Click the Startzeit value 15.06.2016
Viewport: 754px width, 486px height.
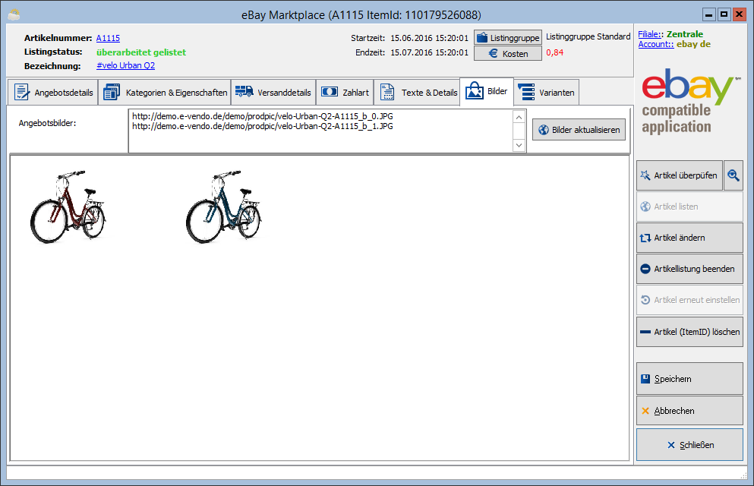coord(429,38)
